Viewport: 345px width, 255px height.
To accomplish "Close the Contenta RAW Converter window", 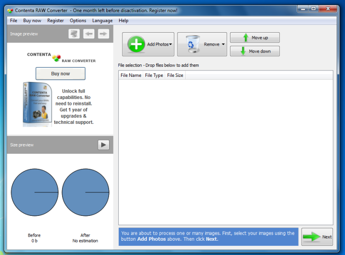I will click(328, 9).
